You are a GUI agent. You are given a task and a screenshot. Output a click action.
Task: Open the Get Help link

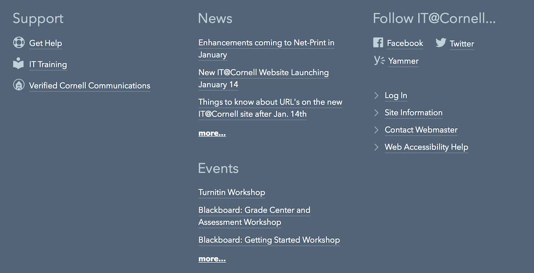point(45,43)
